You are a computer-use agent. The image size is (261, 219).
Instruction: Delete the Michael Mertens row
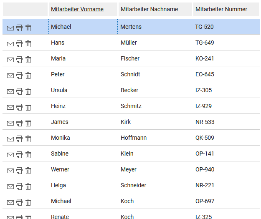[x=28, y=28]
